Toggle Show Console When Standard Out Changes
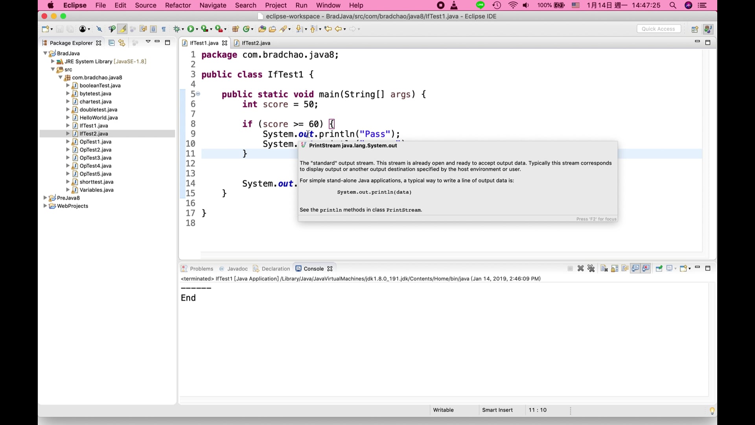 635,268
